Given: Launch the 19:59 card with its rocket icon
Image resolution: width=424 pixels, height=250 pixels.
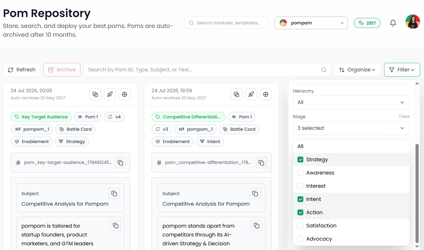Looking at the screenshot, I should click(251, 94).
